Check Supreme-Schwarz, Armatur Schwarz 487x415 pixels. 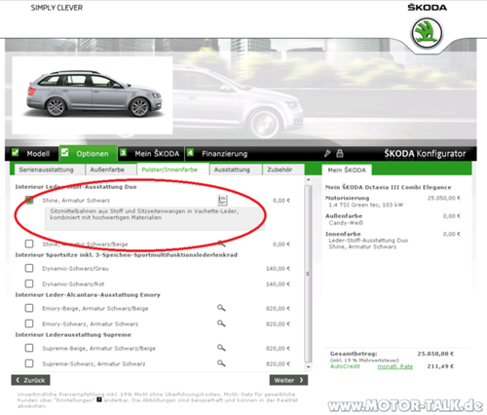click(x=29, y=363)
